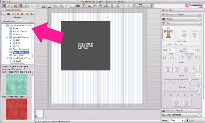Click the camera Add Photo toolbar icon

(x=78, y=6)
